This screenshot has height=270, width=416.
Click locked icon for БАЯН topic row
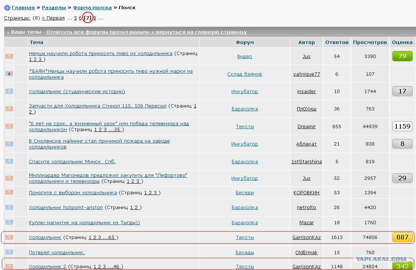(9, 74)
